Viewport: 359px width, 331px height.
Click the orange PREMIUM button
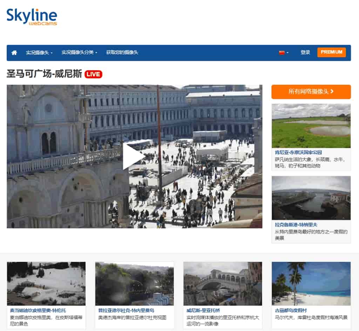[332, 52]
